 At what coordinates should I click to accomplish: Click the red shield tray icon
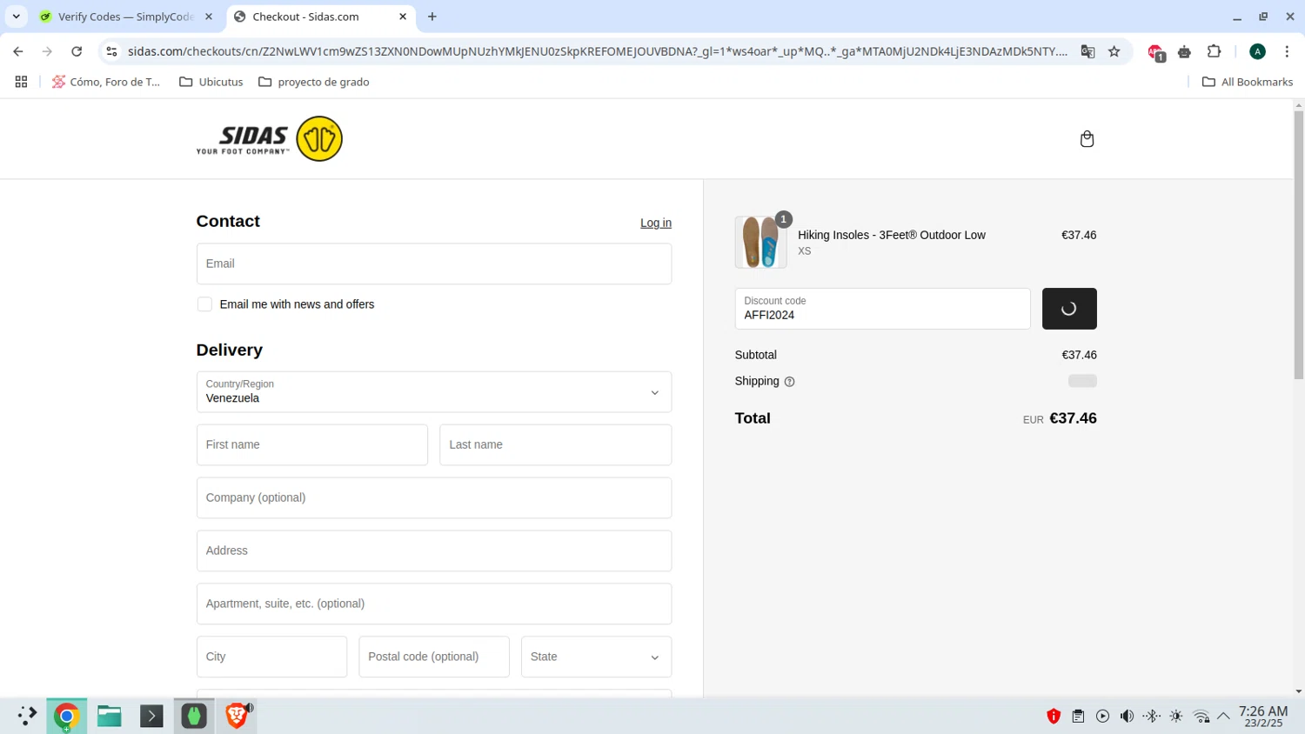tap(1054, 717)
